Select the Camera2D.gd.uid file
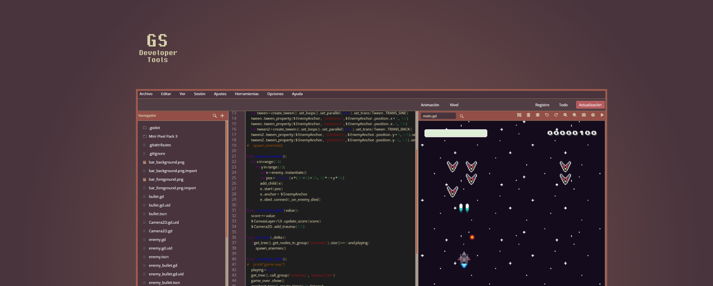Viewport: 713px width, 286px height. 163,222
